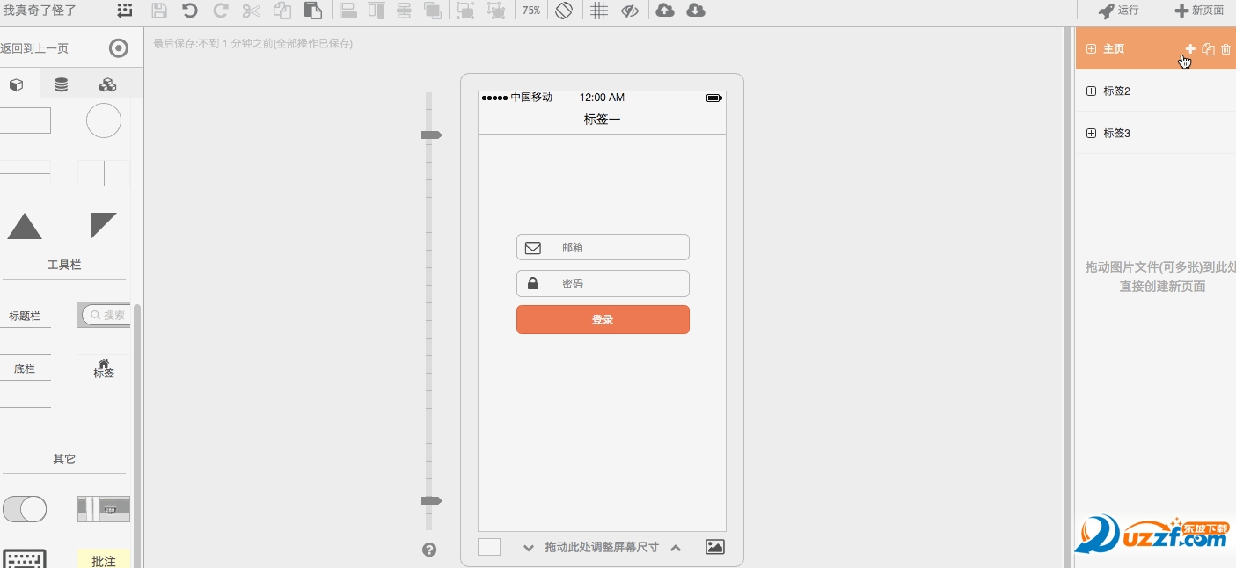Viewport: 1236px width, 568px height.
Task: Click the layer order icon
Action: [432, 11]
